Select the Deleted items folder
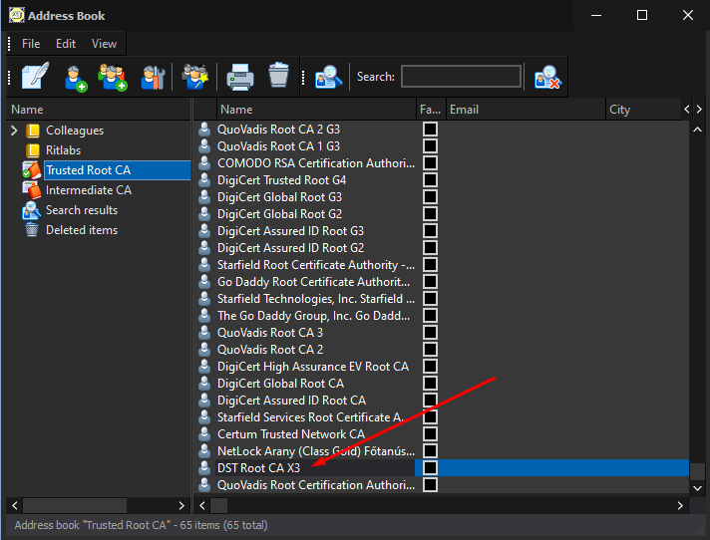Screen dimensions: 710x540 pyautogui.click(x=82, y=230)
